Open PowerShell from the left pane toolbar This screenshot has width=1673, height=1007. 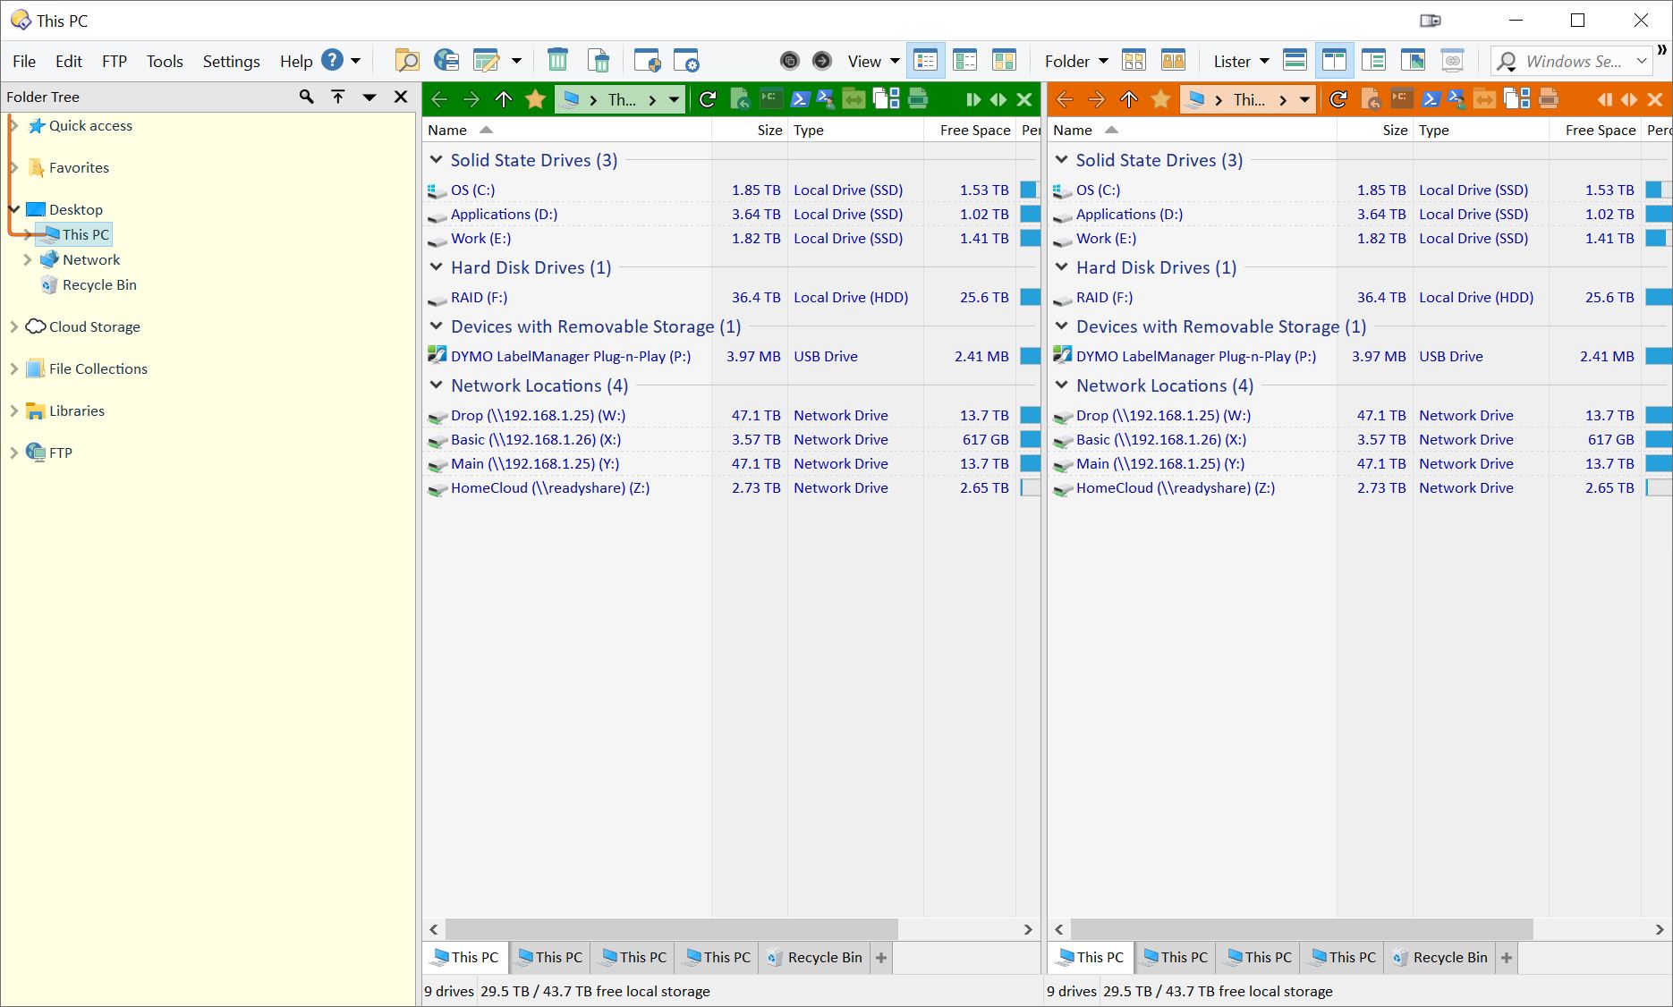(800, 99)
